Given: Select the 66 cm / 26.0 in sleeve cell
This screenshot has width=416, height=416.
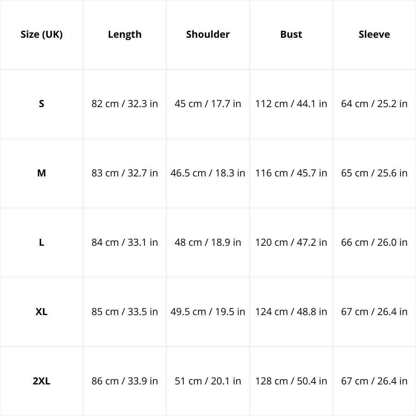Looking at the screenshot, I should [x=374, y=242].
